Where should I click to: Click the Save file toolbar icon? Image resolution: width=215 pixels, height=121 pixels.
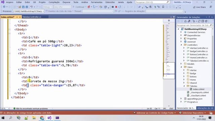pos(23,7)
